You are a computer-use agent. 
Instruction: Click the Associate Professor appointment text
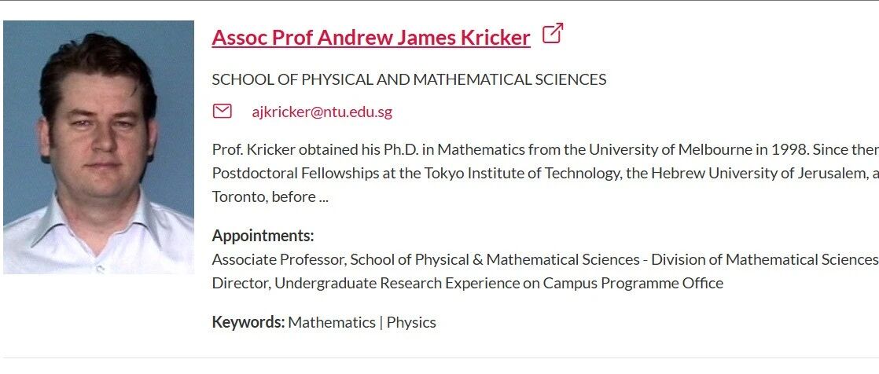click(x=278, y=260)
